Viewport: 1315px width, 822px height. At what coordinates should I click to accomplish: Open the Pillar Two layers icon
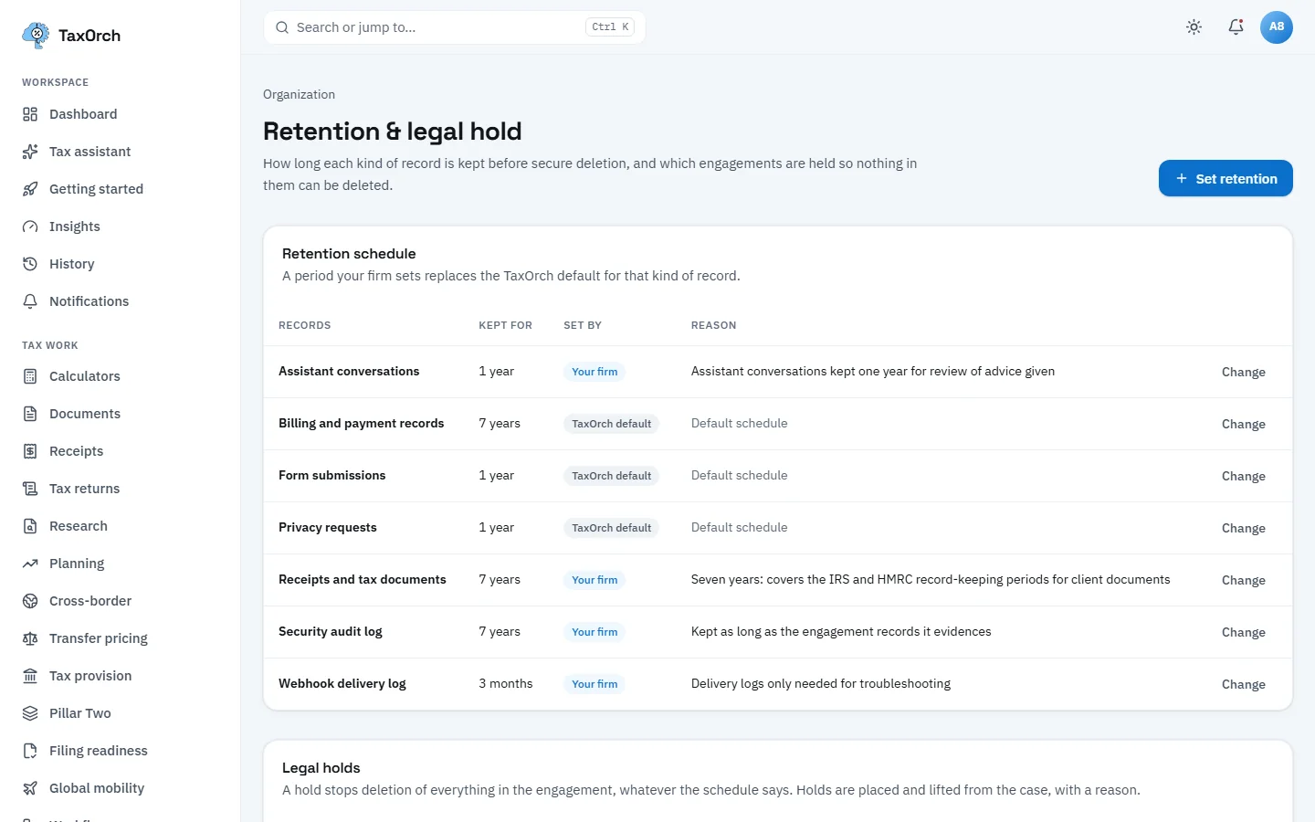(30, 713)
